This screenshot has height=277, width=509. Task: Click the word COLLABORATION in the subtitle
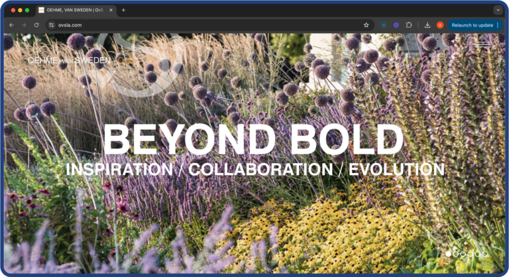pyautogui.click(x=260, y=169)
